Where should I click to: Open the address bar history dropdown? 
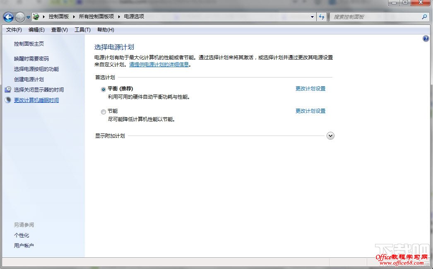[313, 17]
